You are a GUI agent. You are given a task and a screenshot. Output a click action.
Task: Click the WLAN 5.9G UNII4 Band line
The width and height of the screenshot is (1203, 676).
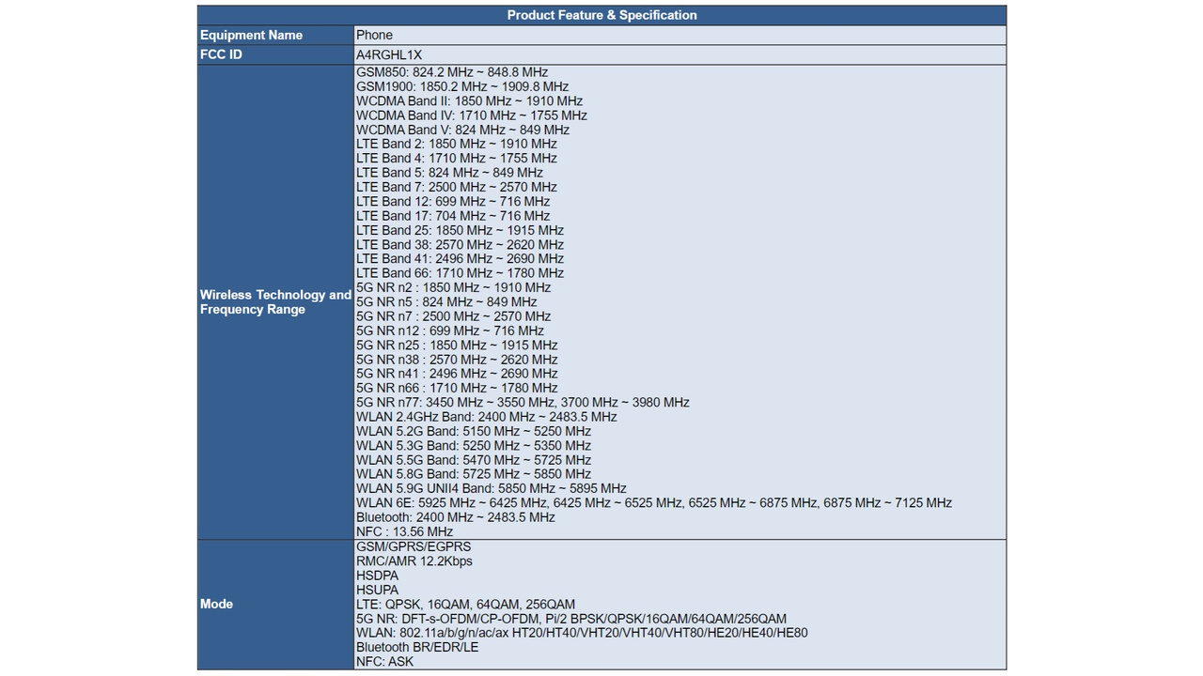[492, 488]
